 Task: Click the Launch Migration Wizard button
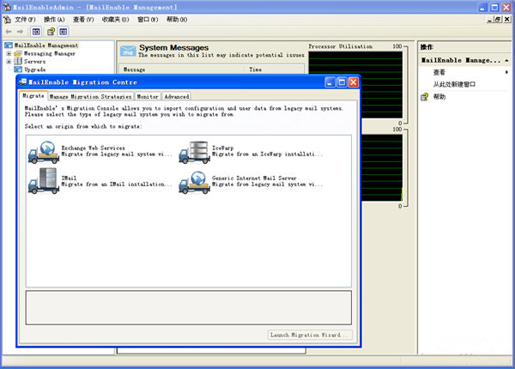[x=310, y=335]
